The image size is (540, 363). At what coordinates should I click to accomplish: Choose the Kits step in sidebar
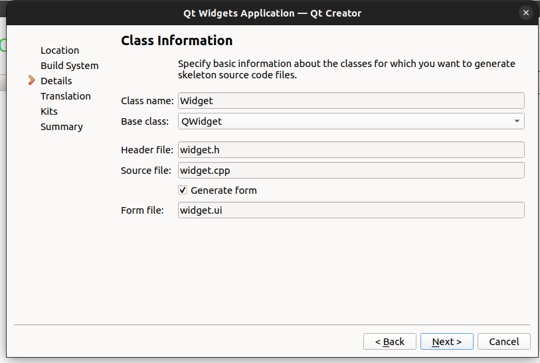(49, 111)
